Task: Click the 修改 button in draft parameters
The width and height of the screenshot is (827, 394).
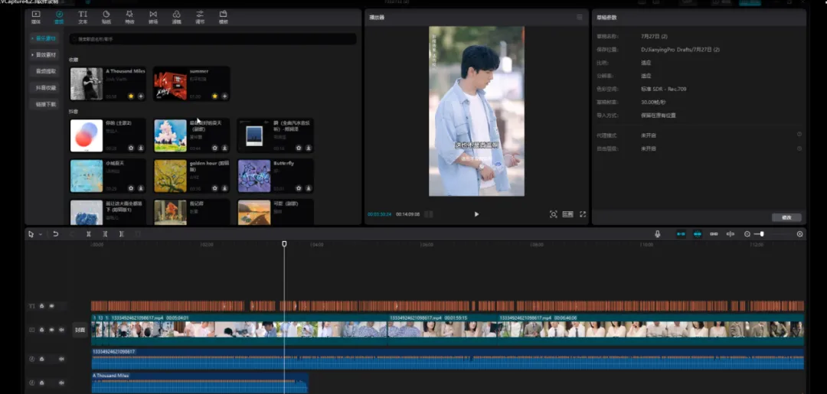Action: [786, 217]
